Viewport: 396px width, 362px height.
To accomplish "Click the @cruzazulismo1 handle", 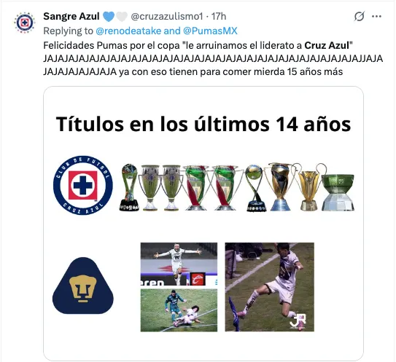I will [x=167, y=17].
